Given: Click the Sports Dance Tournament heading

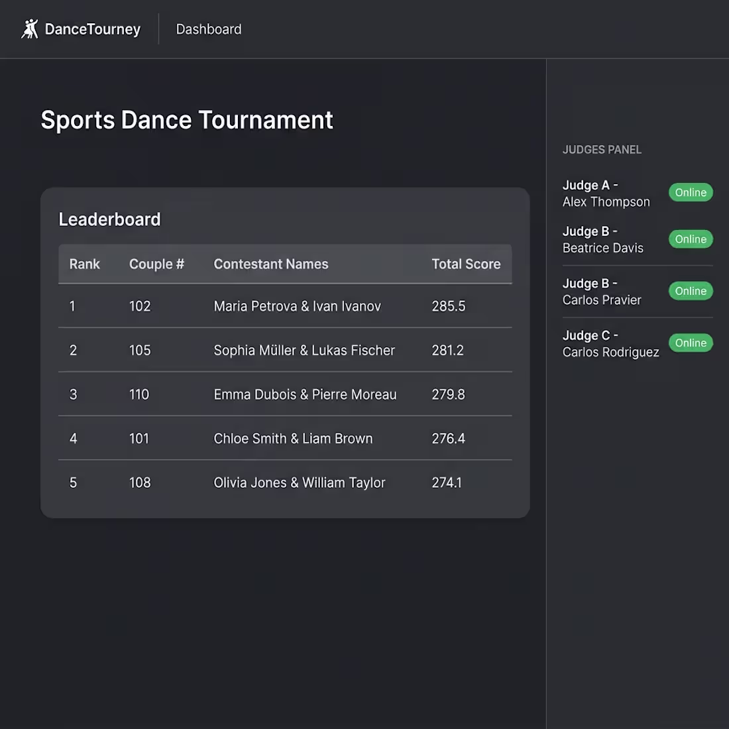Looking at the screenshot, I should pos(187,120).
